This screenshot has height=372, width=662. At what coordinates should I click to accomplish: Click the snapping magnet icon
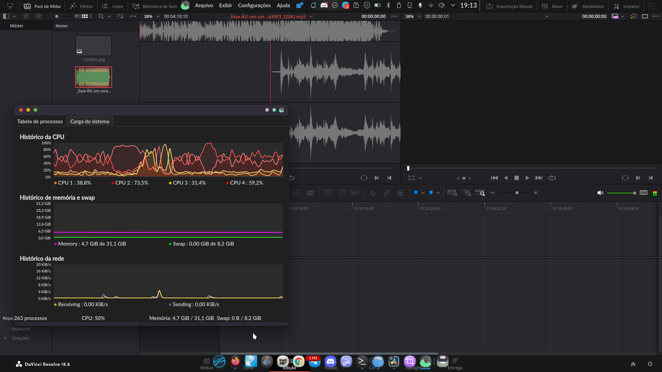click(373, 193)
